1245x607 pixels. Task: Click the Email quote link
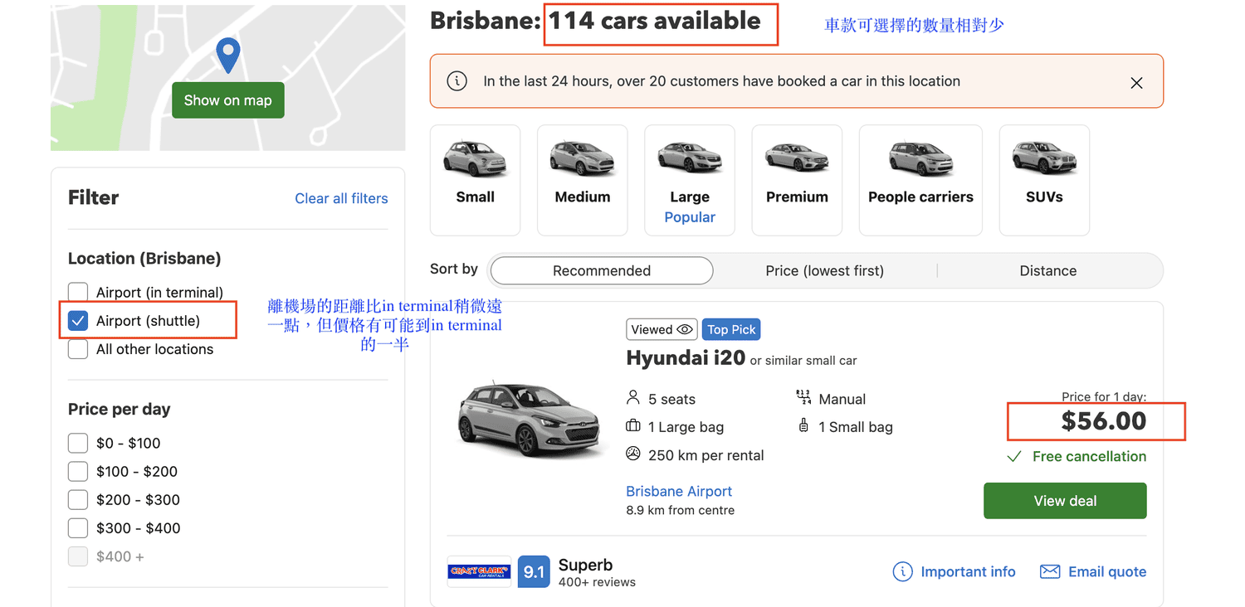point(1107,571)
